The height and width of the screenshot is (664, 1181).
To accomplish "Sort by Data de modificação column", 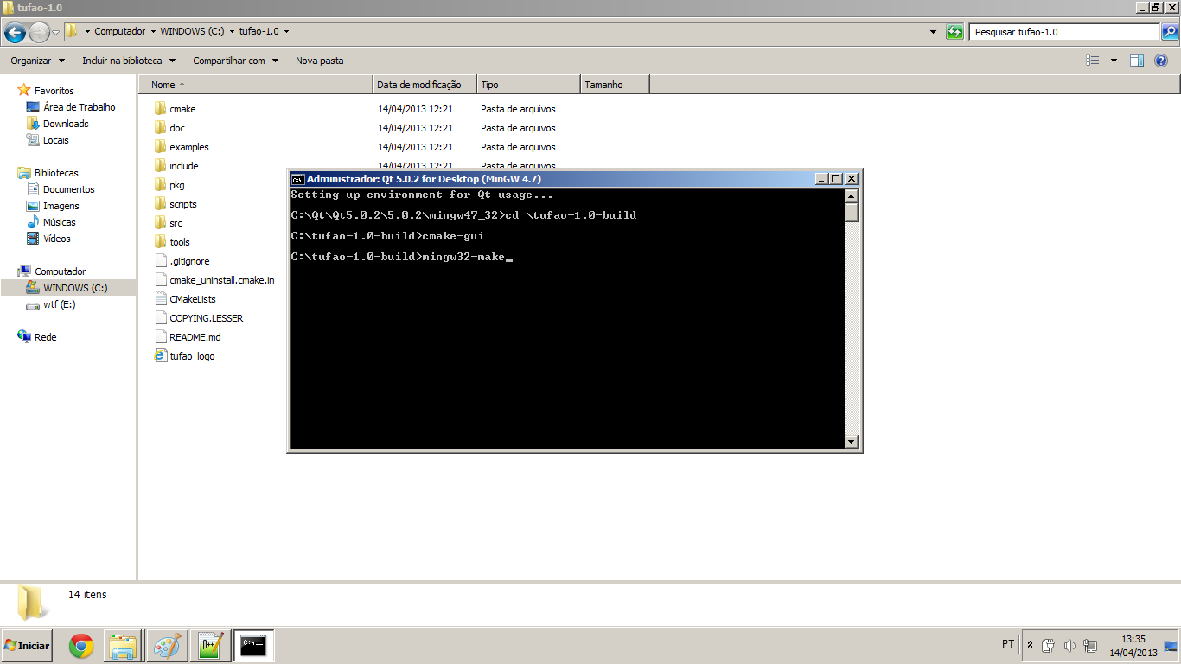I will 425,85.
